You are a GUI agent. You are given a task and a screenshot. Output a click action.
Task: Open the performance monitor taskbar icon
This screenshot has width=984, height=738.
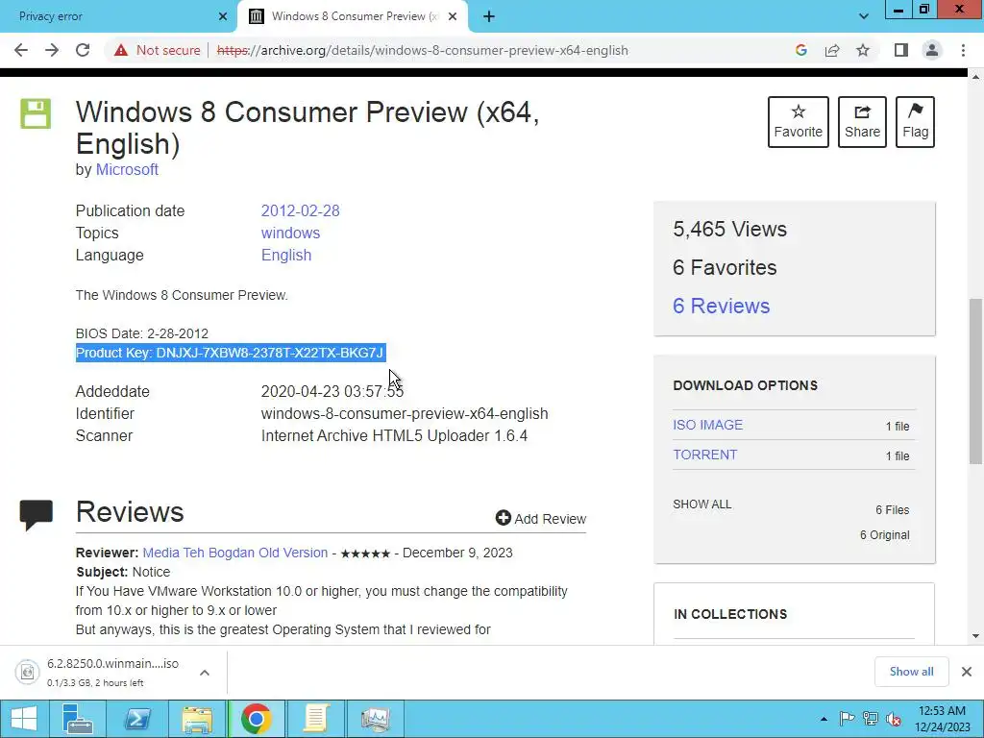(376, 719)
